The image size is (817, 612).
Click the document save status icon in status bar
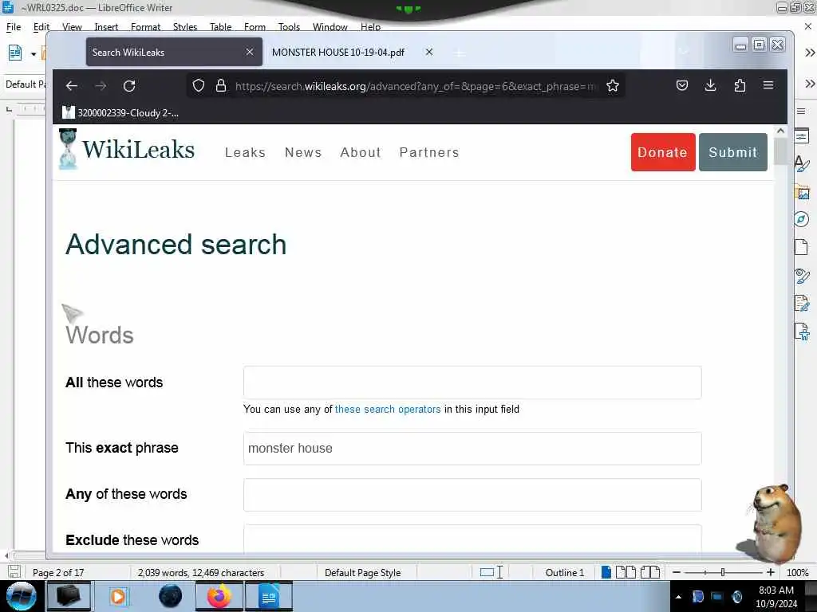pyautogui.click(x=14, y=572)
